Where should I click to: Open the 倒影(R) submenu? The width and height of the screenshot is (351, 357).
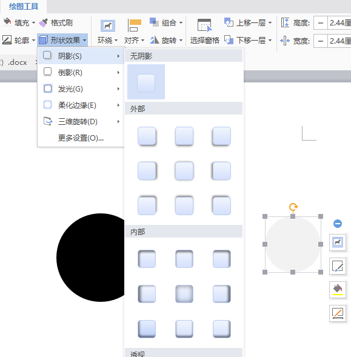tap(81, 72)
